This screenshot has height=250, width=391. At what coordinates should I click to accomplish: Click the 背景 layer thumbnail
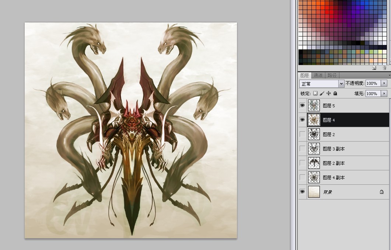(314, 192)
